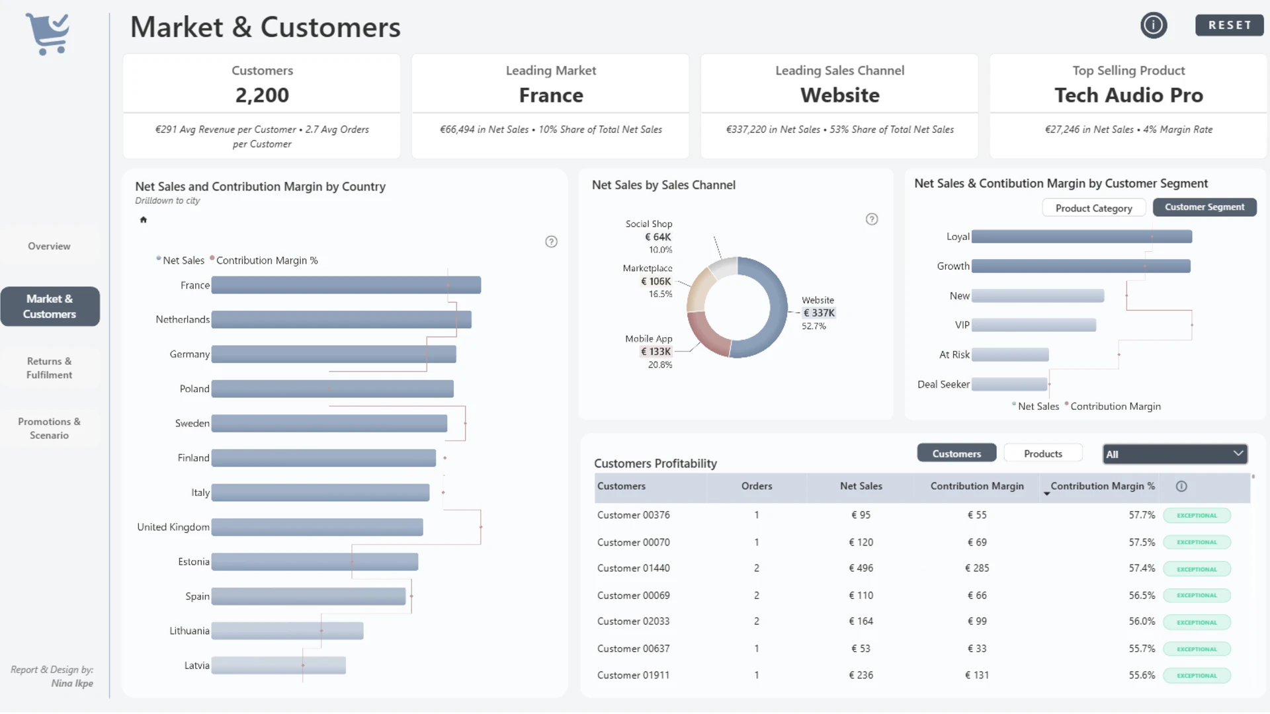
Task: Open the Returns & Fulfilment page
Action: point(49,368)
